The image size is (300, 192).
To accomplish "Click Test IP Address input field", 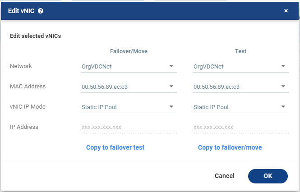I will pos(241,128).
